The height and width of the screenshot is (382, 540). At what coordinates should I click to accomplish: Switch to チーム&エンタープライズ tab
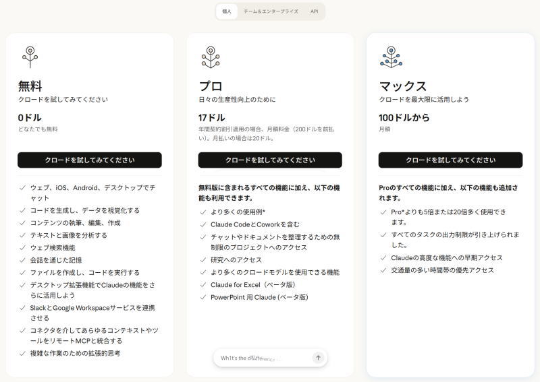pos(271,11)
